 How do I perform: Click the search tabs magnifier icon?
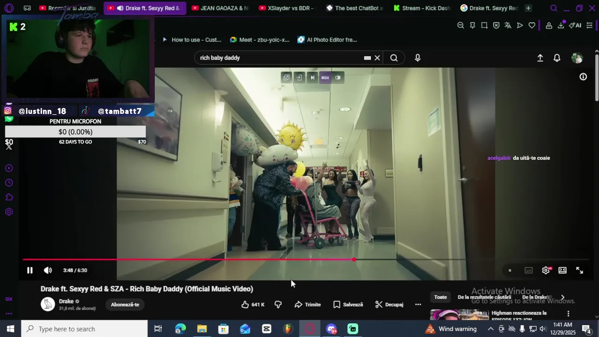554,8
